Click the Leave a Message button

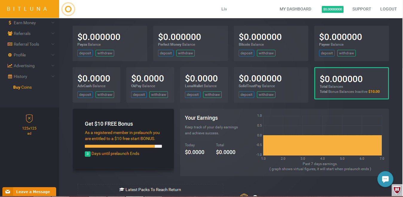tap(29, 192)
